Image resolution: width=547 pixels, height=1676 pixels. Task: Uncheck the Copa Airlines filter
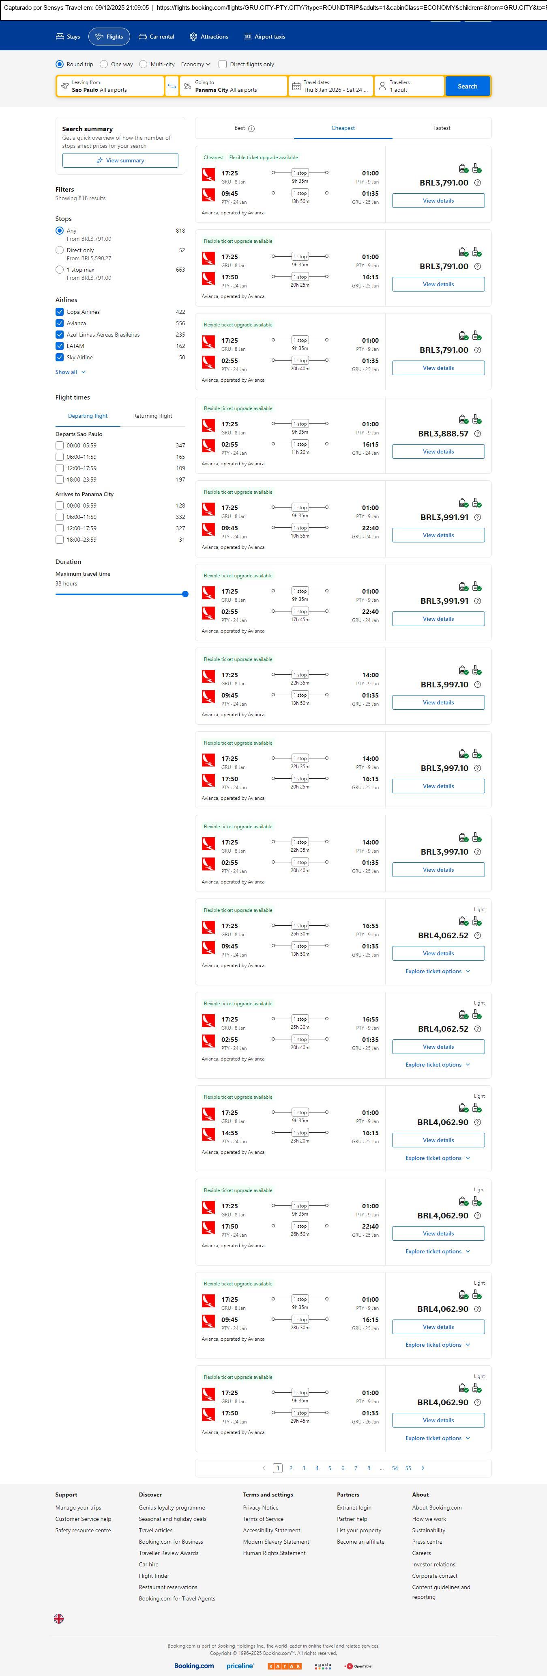tap(60, 312)
